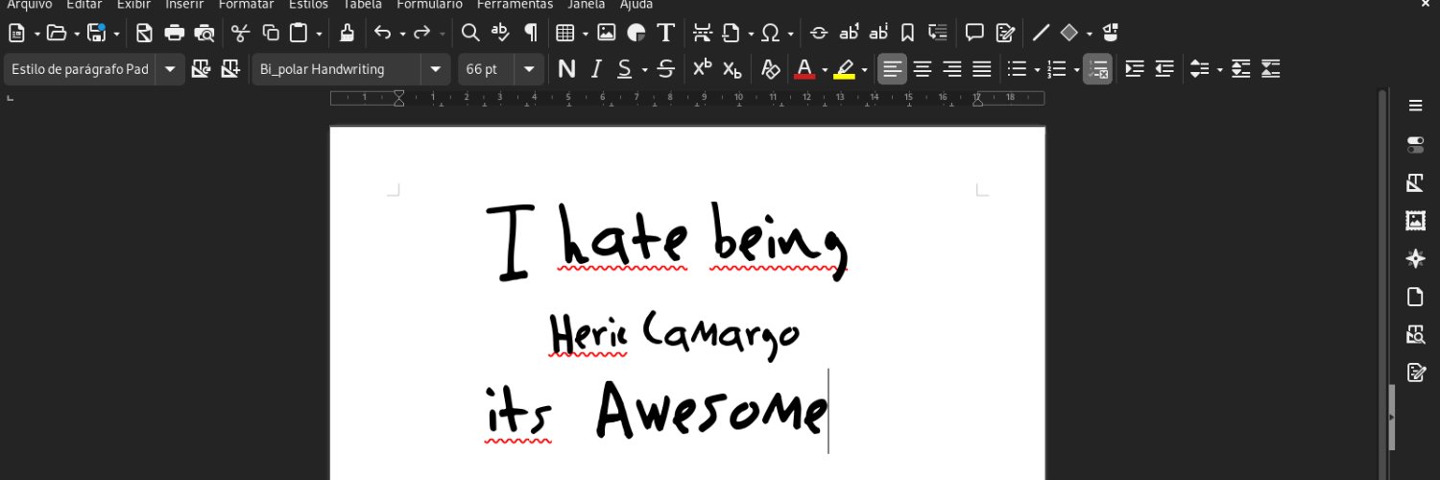This screenshot has height=480, width=1440.
Task: Align text right
Action: click(x=952, y=69)
